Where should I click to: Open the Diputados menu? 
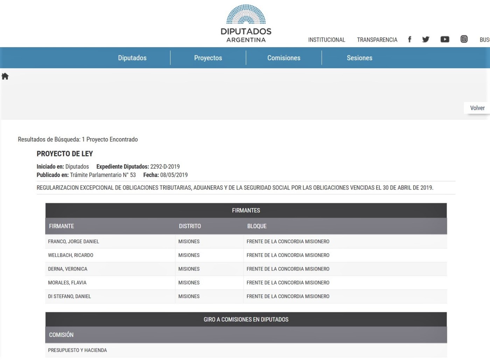click(x=132, y=58)
